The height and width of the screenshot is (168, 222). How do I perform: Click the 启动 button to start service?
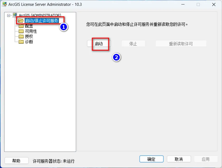coord(99,44)
